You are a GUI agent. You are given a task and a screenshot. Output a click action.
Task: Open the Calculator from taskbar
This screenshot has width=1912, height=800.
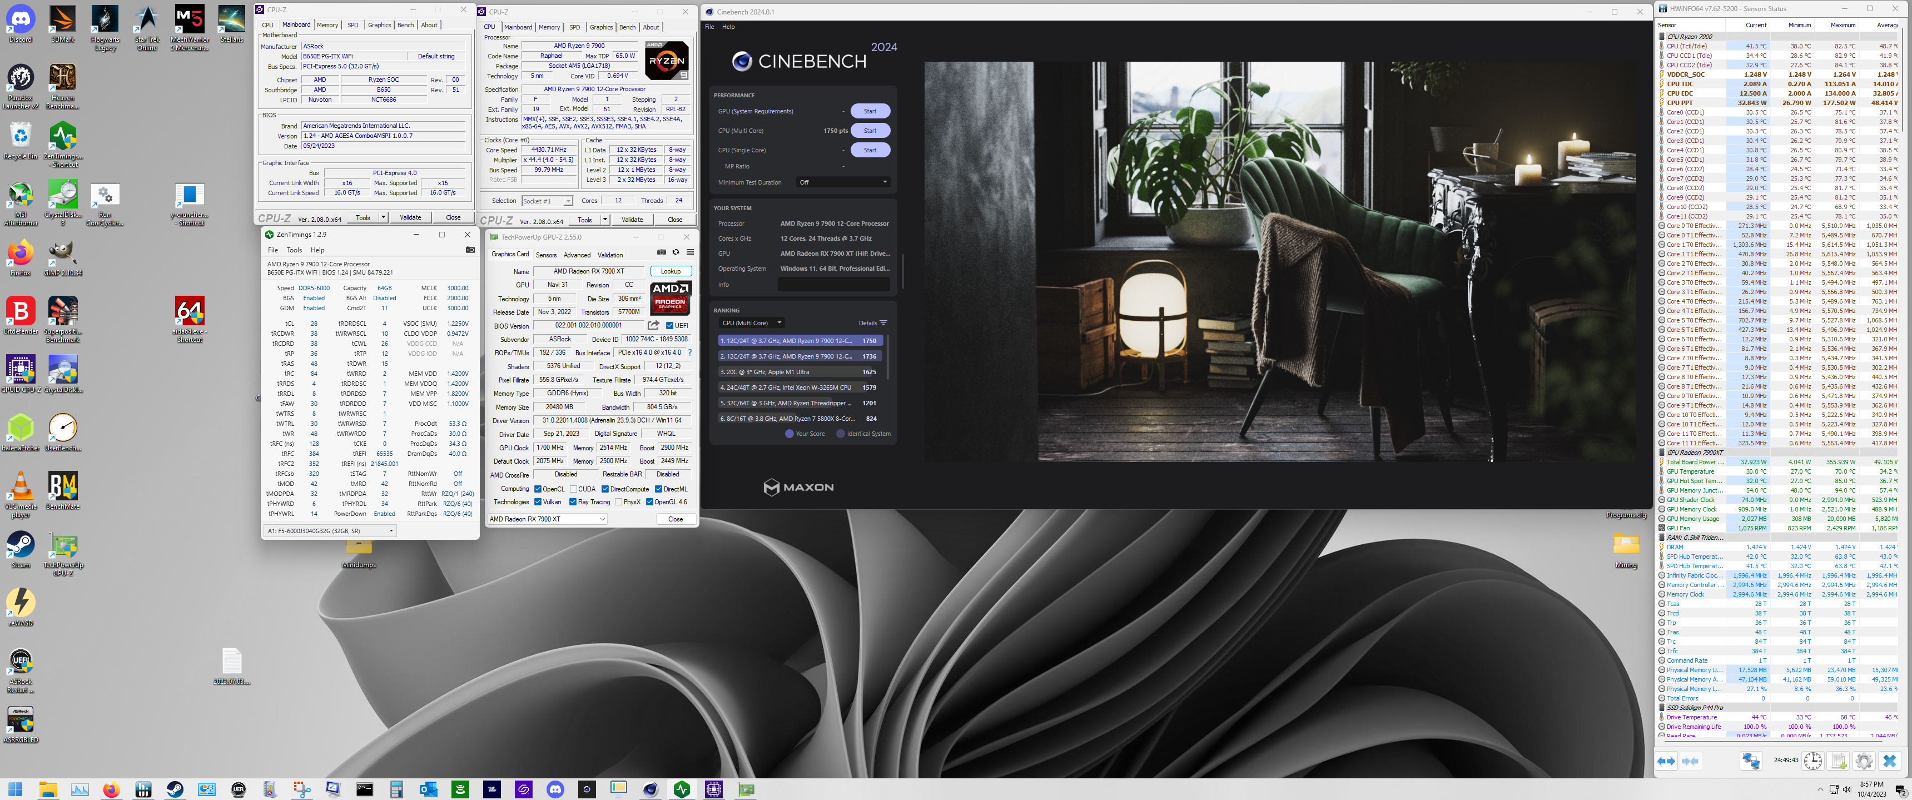(x=396, y=789)
